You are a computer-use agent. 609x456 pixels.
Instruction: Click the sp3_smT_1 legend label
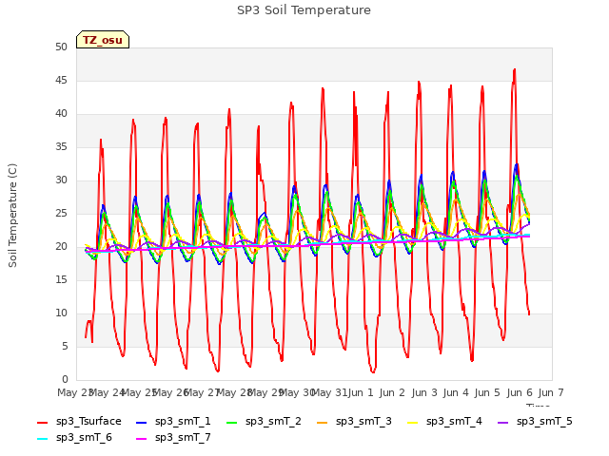[x=183, y=421]
